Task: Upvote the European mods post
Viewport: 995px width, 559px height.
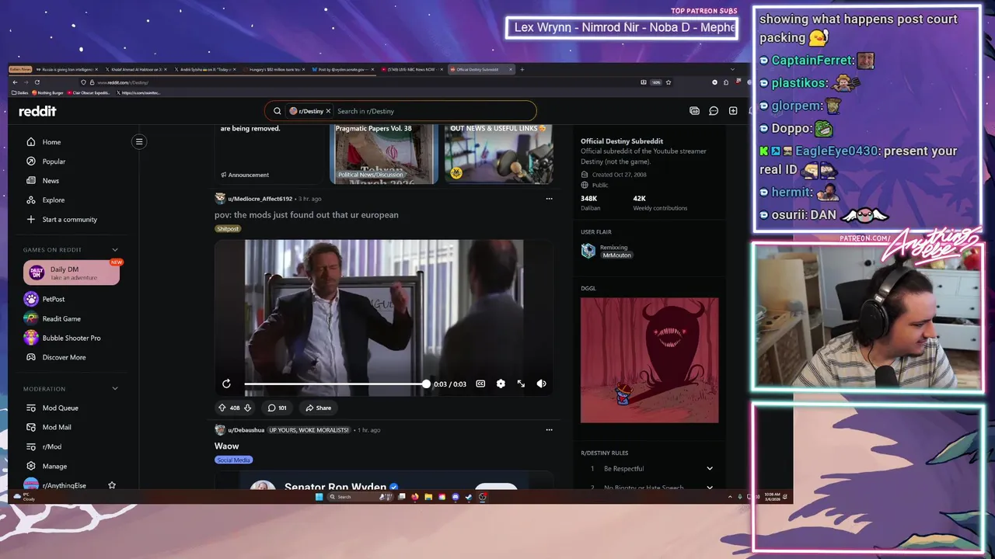Action: tap(222, 408)
